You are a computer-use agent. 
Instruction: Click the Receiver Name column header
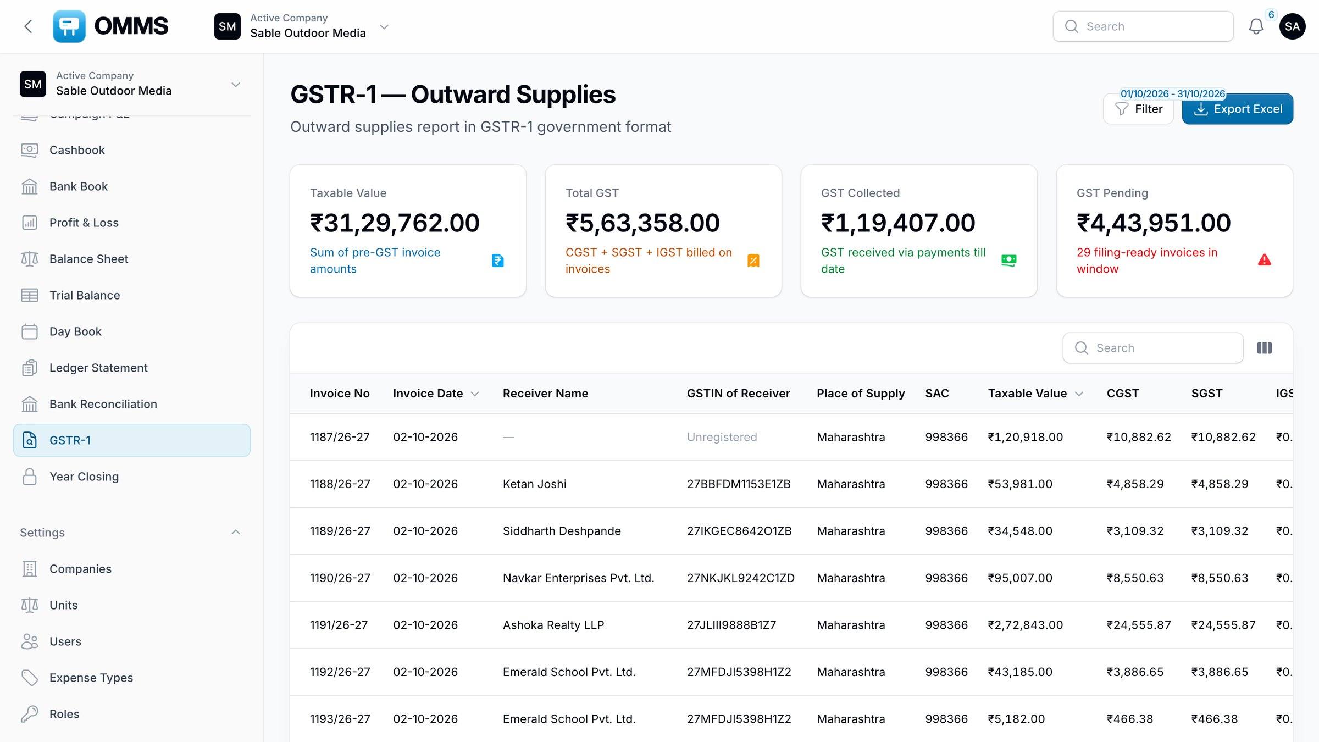coord(545,394)
